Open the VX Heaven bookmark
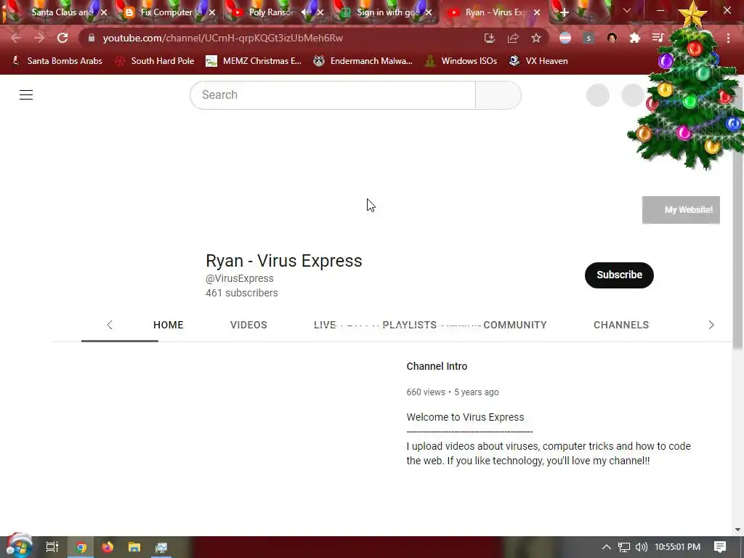 538,61
